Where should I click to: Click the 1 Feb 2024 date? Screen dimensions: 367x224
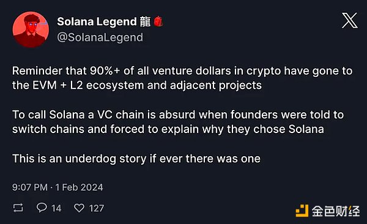[79, 187]
